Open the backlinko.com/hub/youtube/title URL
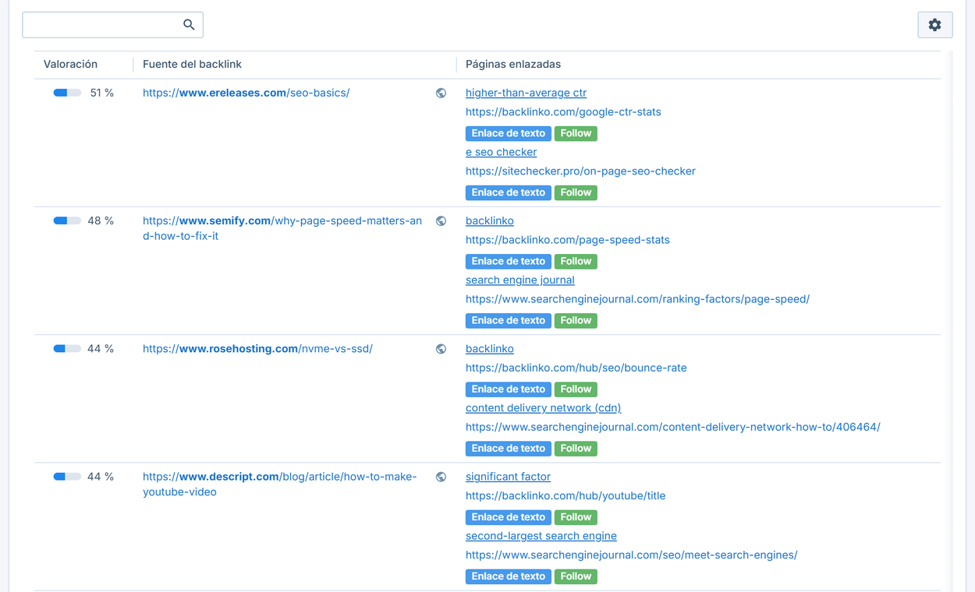 [565, 495]
